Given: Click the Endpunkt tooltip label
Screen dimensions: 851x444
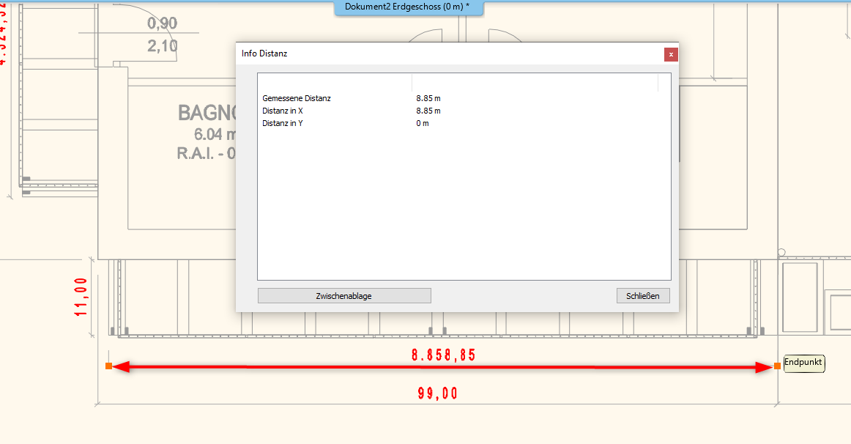Looking at the screenshot, I should point(803,362).
